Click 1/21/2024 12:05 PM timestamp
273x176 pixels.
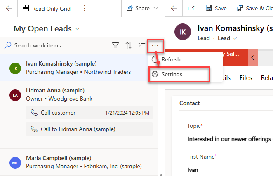(x=127, y=113)
